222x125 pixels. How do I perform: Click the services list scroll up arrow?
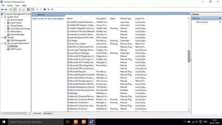click(189, 18)
